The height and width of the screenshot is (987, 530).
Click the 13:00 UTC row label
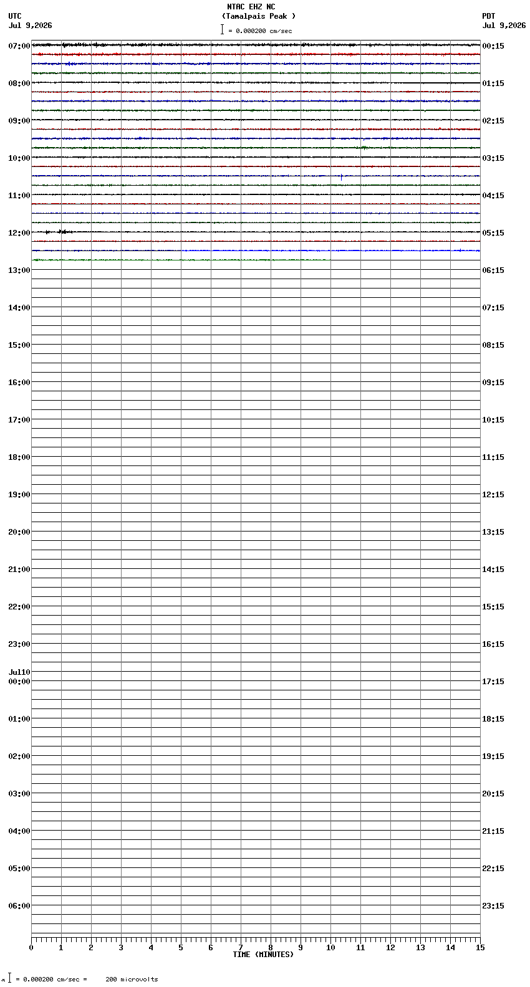(19, 270)
